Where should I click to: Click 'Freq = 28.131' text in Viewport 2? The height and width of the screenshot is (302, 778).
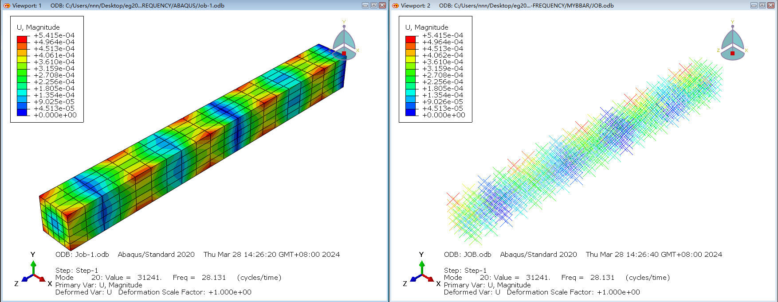pos(588,278)
